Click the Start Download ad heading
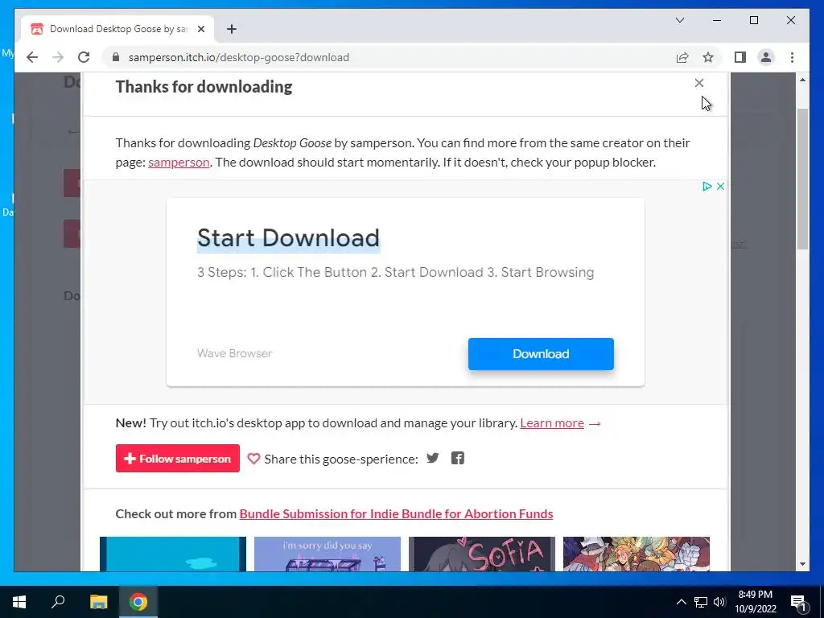Screen dimensions: 824x618 [288, 237]
